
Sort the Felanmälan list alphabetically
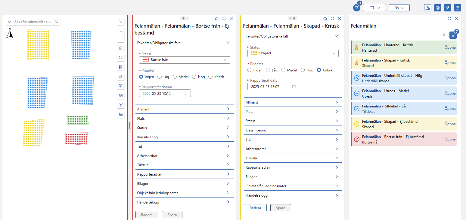[x=444, y=35]
